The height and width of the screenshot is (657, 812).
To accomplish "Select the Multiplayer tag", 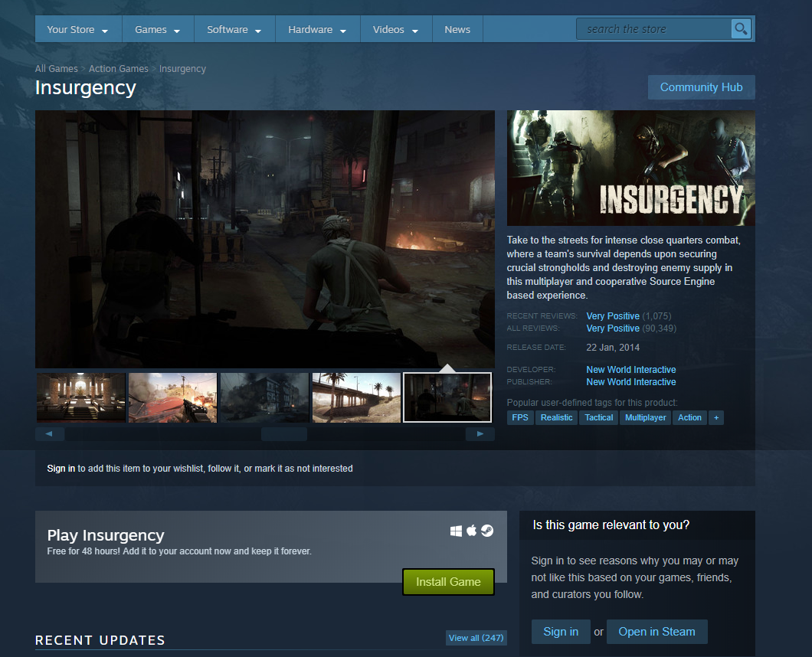I will pos(645,417).
